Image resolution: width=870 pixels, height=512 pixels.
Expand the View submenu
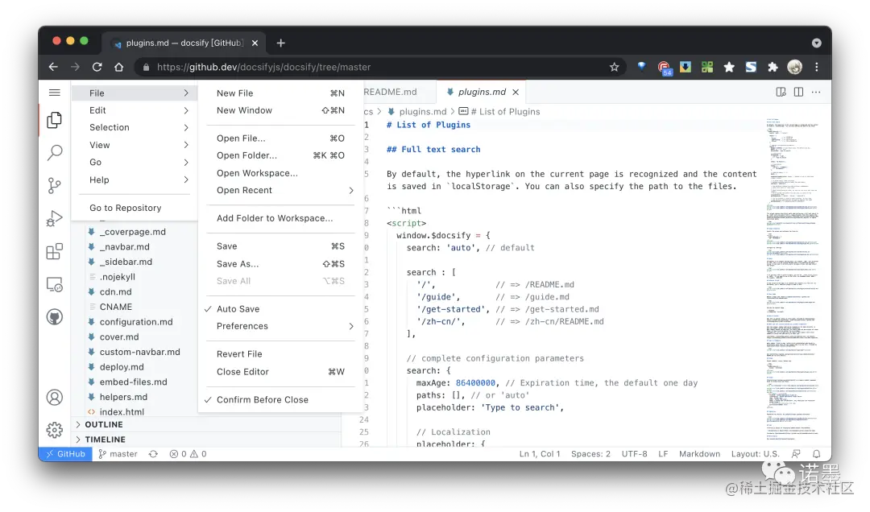click(x=135, y=145)
